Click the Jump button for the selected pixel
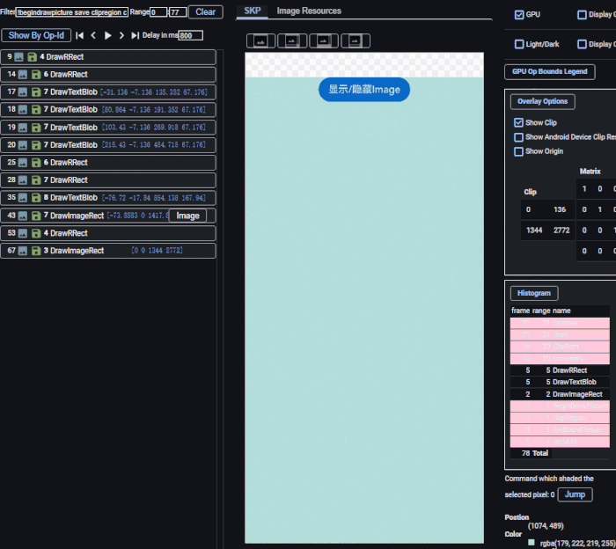This screenshot has height=549, width=616. [x=574, y=494]
